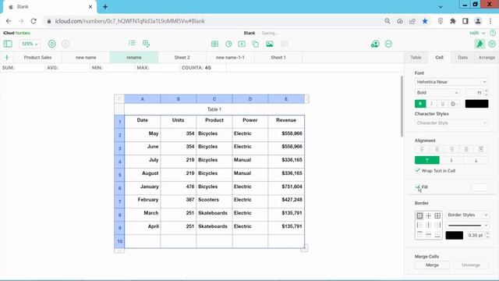The height and width of the screenshot is (281, 499).
Task: Open the Helvetica Neue font dropdown
Action: click(x=451, y=82)
